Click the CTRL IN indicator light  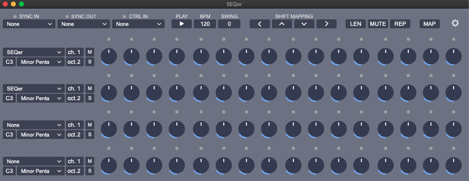tap(124, 17)
